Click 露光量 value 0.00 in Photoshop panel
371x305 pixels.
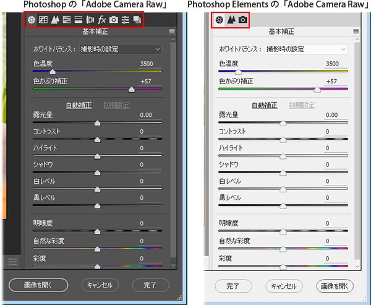(x=146, y=115)
